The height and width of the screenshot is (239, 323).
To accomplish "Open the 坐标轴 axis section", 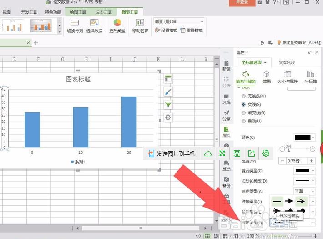I will [310, 77].
